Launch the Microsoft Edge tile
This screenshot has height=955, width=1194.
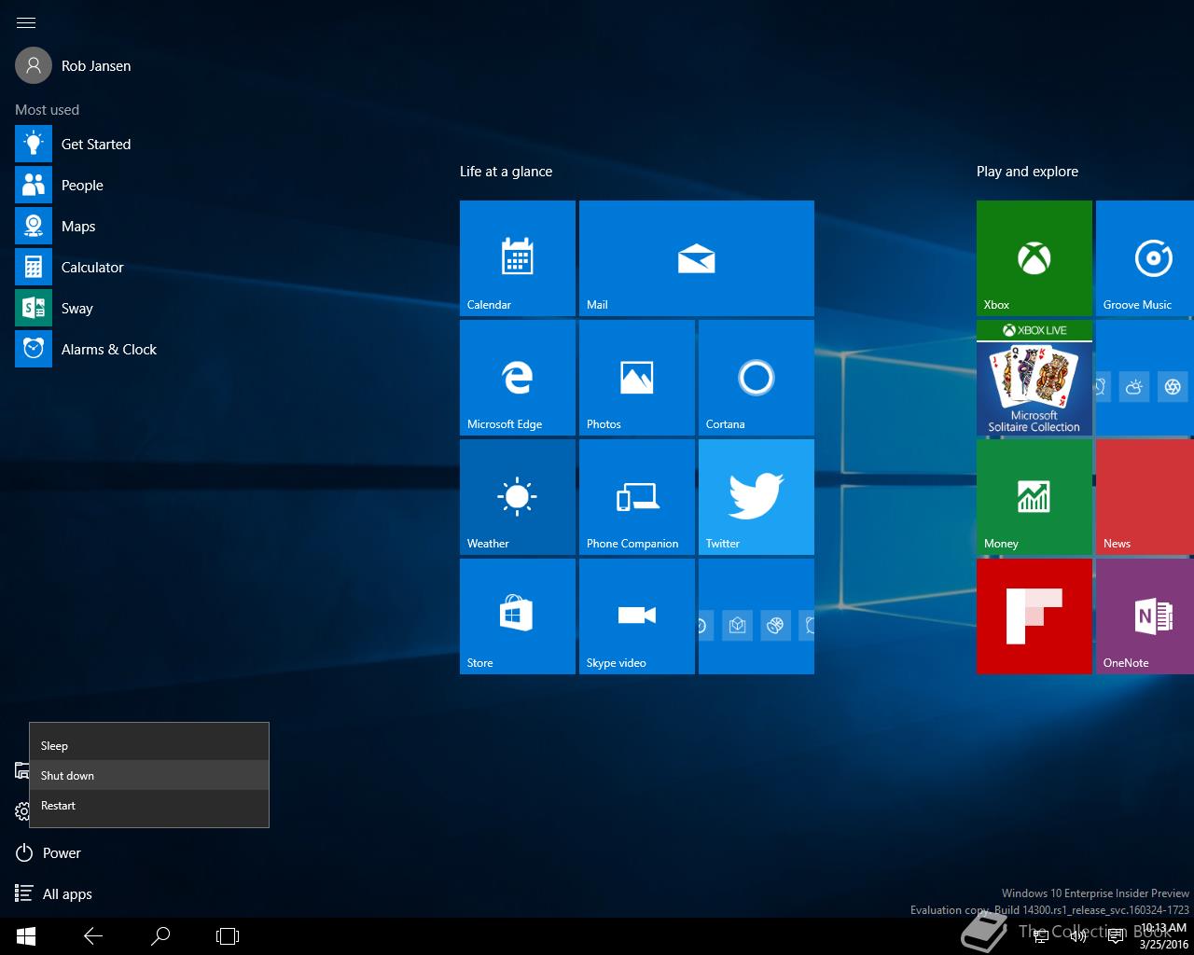tap(518, 378)
